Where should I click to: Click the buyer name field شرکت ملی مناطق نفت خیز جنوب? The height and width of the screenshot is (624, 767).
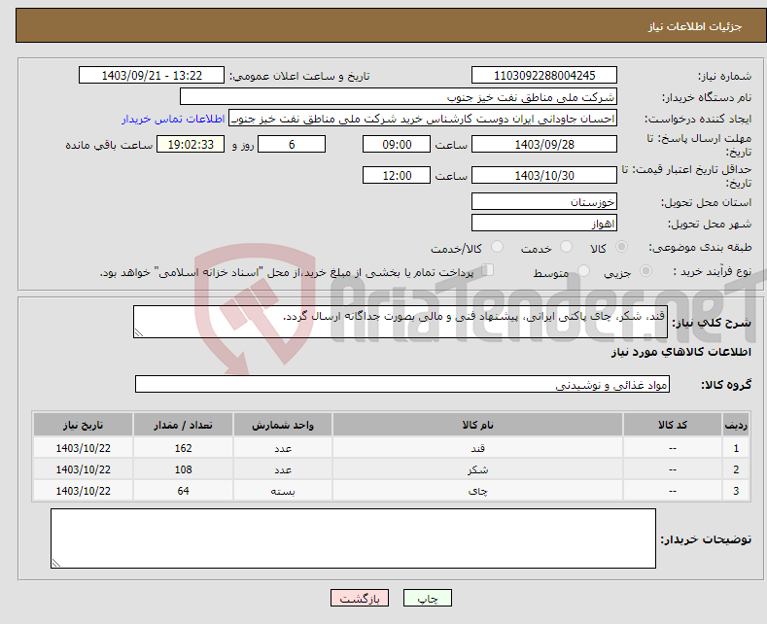[399, 97]
